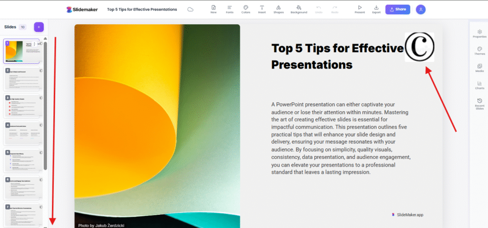Click the New slide icon in toolbar
Viewport: 488px width, 228px height.
coord(213,8)
